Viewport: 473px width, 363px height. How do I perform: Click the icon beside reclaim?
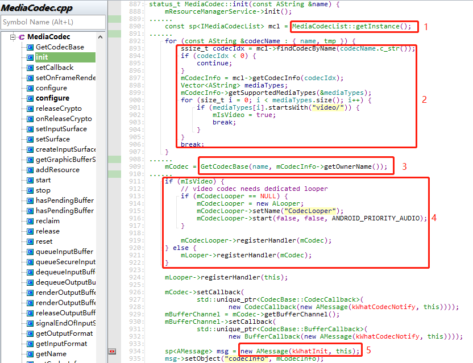point(30,222)
